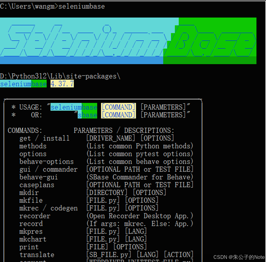The height and width of the screenshot is (262, 266).
Task: Click the highlighted version number 4.37.7
Action: 62,84
